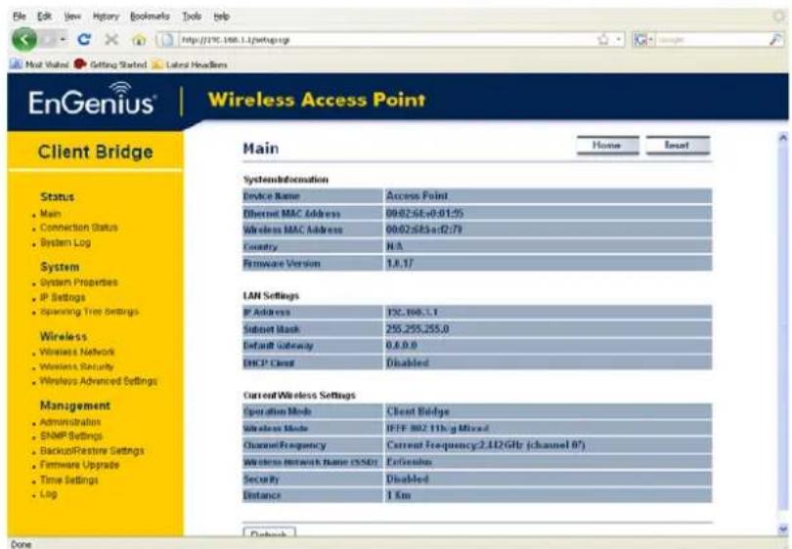792x549 pixels.
Task: Click the Getting Started bookmark
Action: click(110, 64)
